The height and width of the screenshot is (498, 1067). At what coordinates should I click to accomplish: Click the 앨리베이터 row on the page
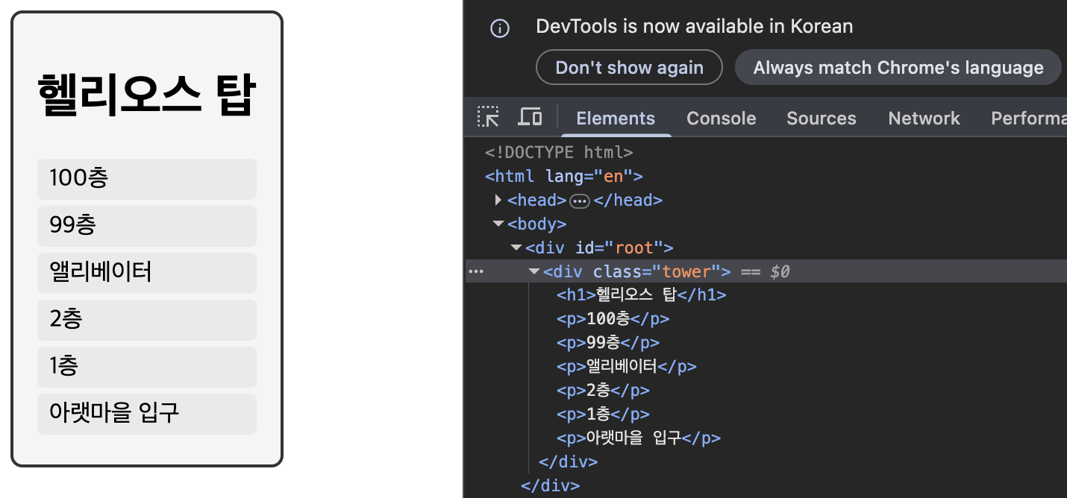(x=147, y=273)
